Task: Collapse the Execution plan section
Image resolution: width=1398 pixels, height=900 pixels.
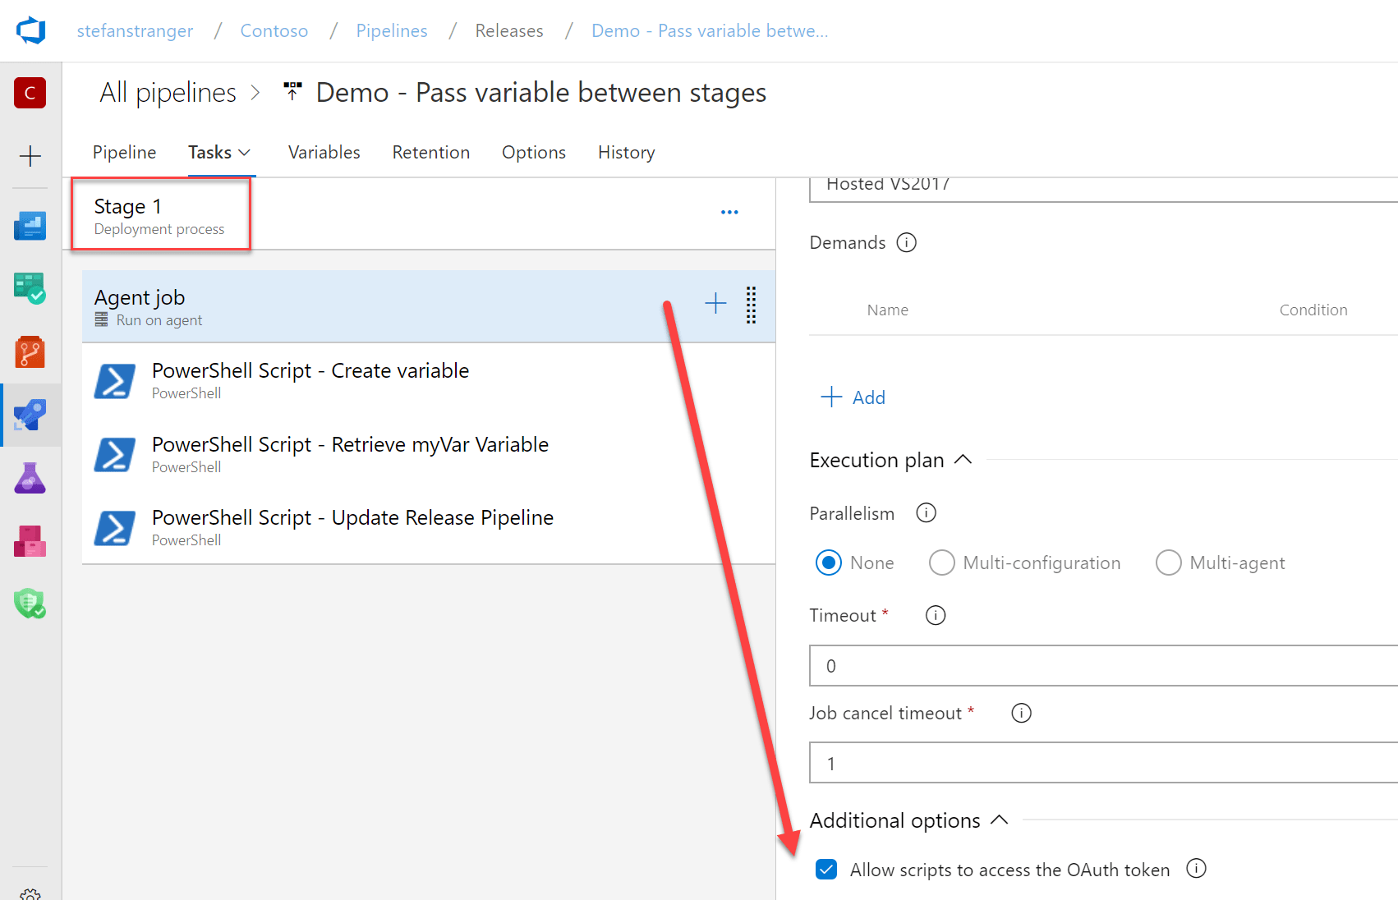Action: click(x=963, y=460)
